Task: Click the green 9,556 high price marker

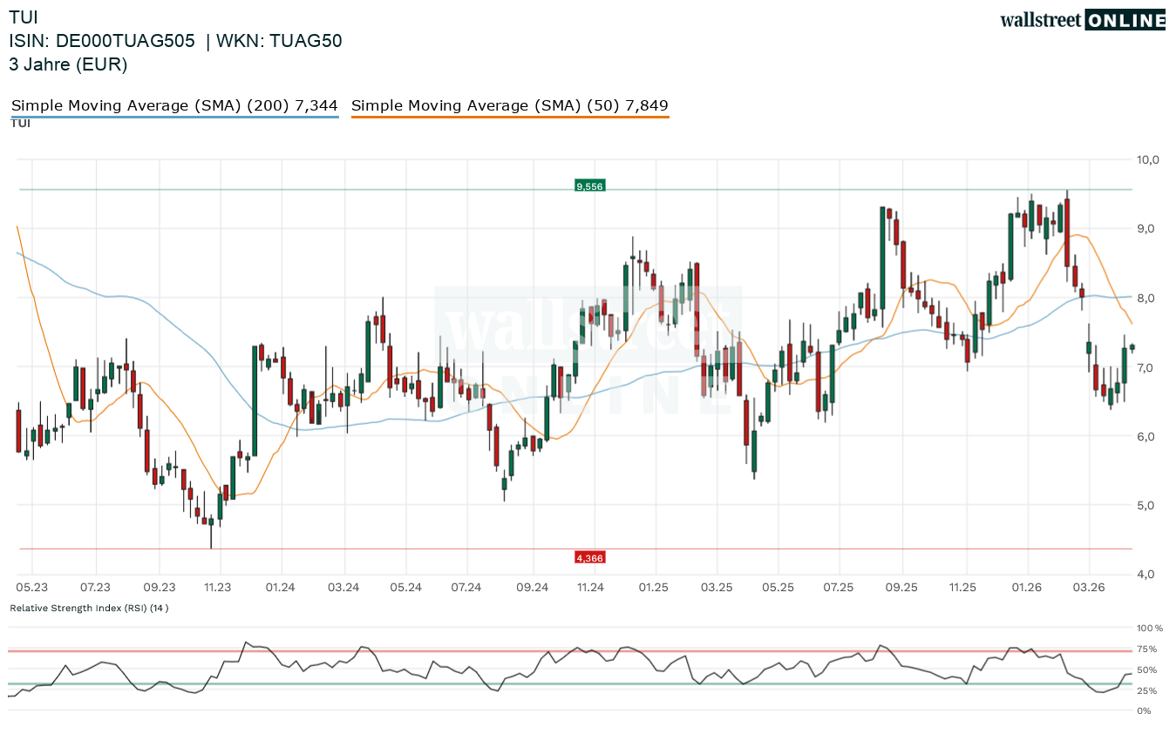Action: point(589,185)
